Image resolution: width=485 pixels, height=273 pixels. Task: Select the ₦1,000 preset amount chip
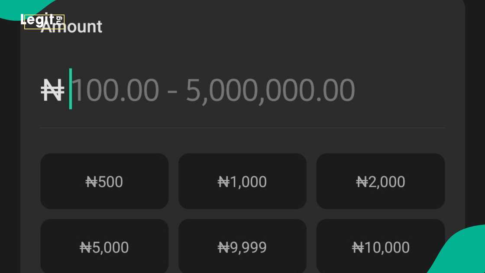pyautogui.click(x=242, y=181)
